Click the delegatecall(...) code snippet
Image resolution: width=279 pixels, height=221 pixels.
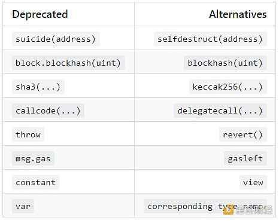point(220,110)
